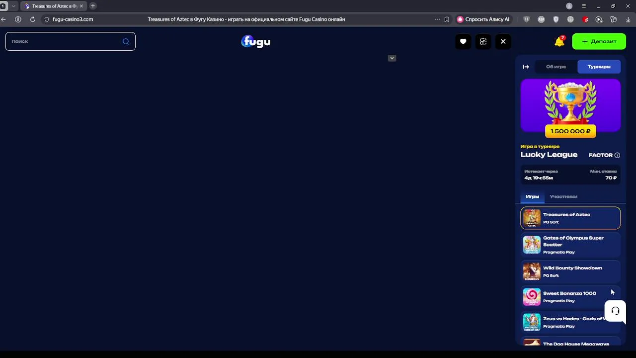
Task: Open the extensions puzzle icon
Action: [614, 19]
